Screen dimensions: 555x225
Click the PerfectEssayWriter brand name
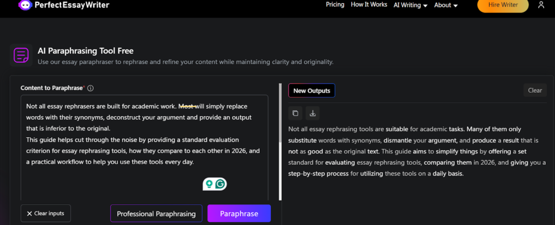click(72, 5)
